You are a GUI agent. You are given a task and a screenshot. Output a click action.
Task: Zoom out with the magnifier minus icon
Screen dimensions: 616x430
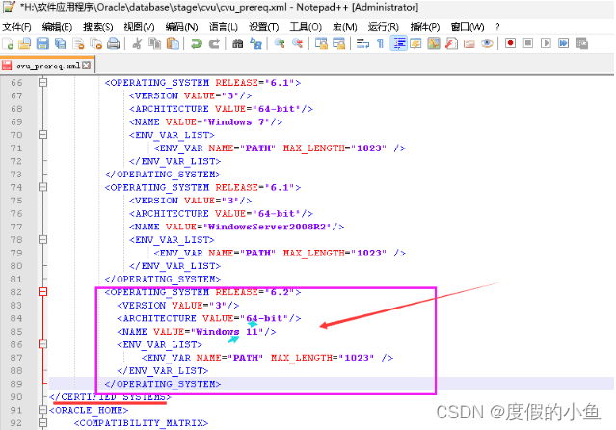tap(297, 43)
